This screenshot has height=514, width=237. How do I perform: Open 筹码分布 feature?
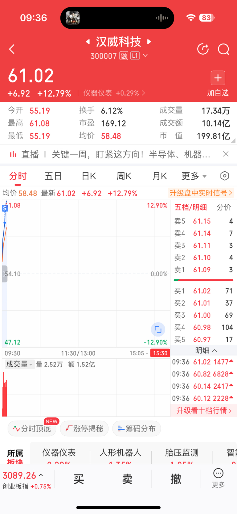pos(137,428)
